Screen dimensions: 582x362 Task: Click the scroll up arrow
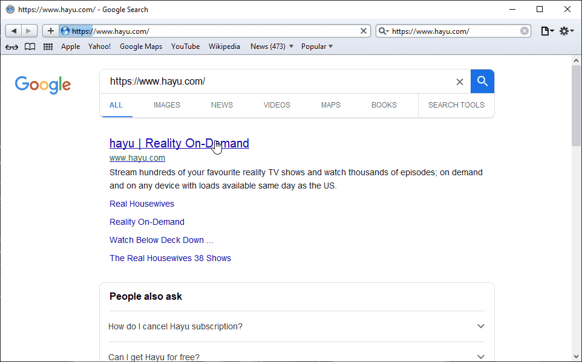(577, 60)
